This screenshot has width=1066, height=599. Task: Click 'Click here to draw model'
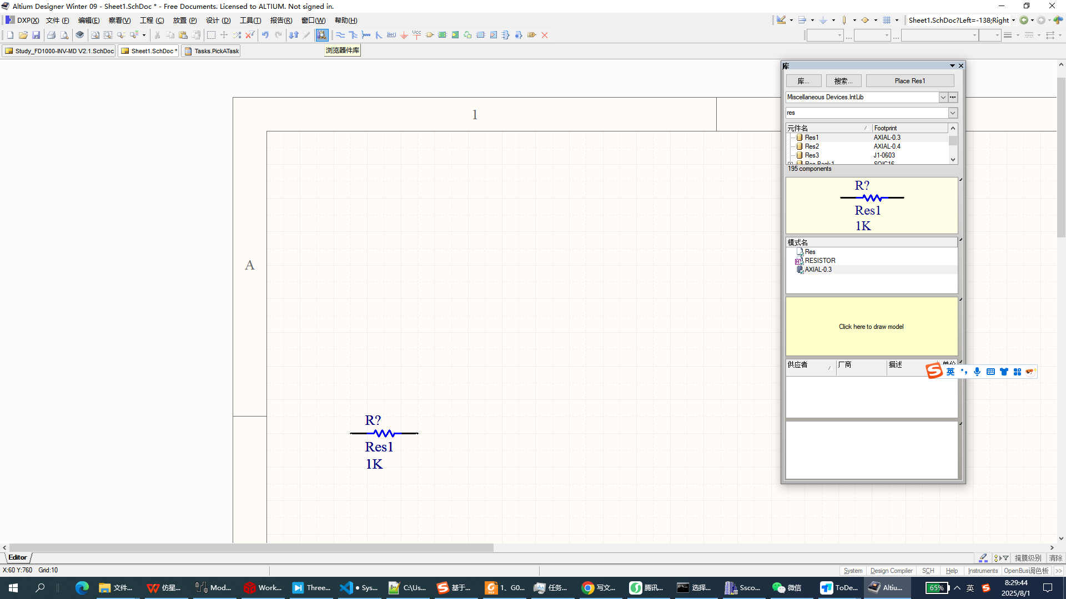coord(871,327)
